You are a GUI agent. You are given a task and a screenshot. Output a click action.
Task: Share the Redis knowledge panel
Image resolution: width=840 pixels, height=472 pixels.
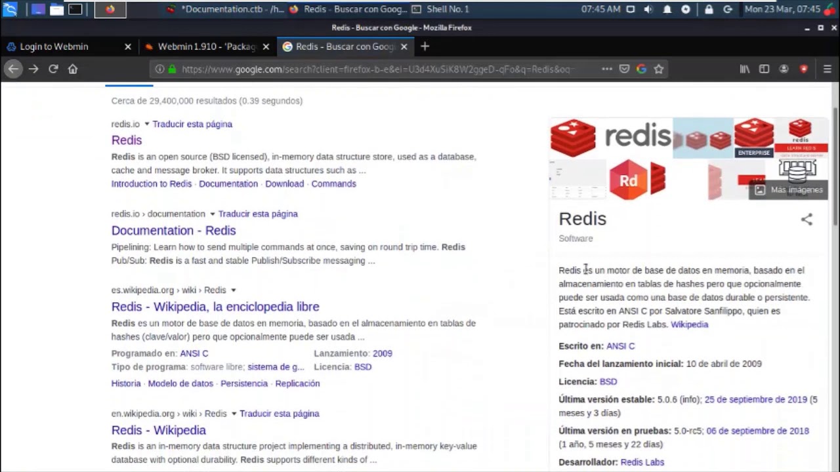(807, 220)
